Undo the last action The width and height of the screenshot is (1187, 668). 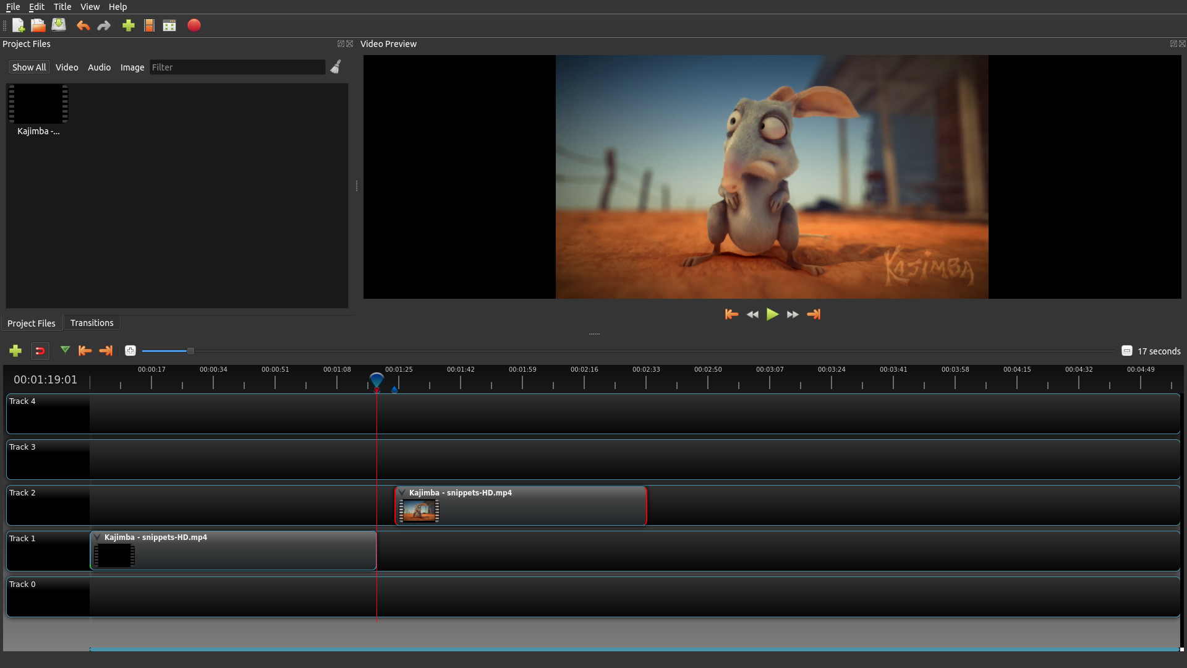83,25
